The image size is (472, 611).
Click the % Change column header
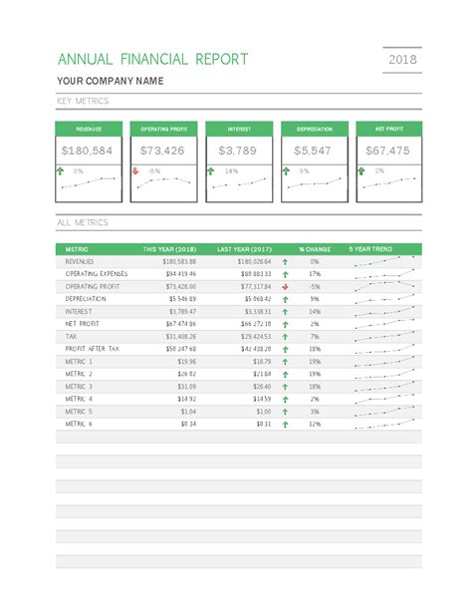tap(315, 249)
